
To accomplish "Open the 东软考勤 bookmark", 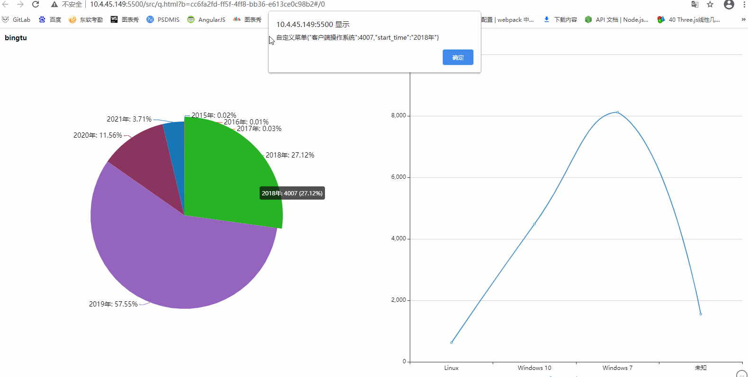I will pos(86,19).
